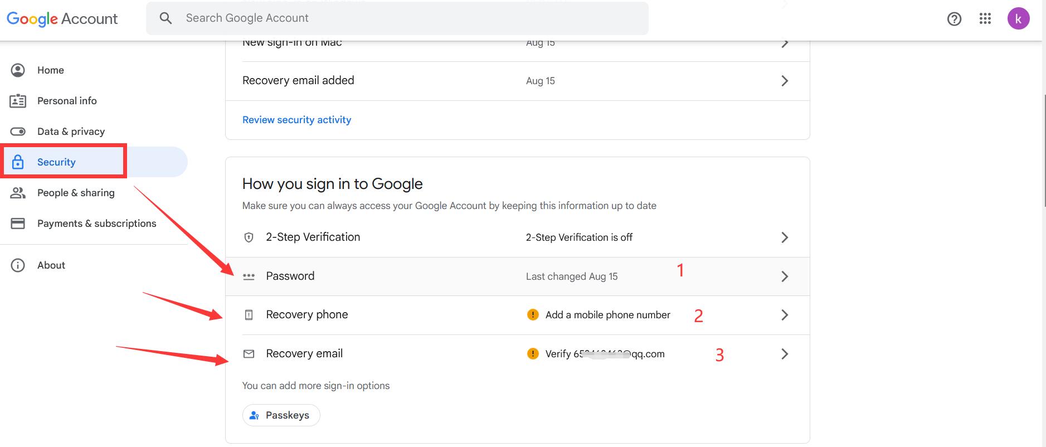Click the warning icon beside Verify email

point(533,354)
